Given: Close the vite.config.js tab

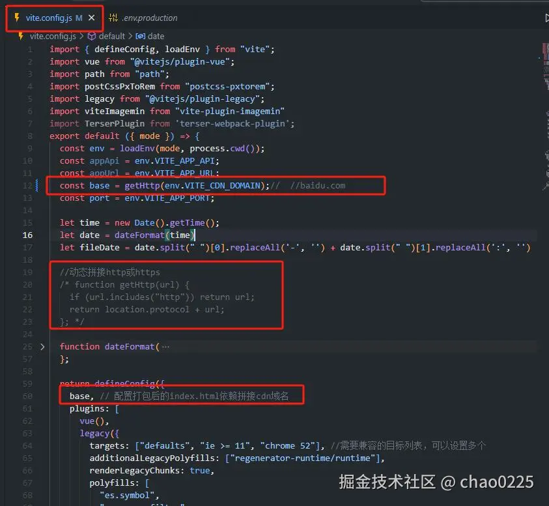Looking at the screenshot, I should point(90,19).
